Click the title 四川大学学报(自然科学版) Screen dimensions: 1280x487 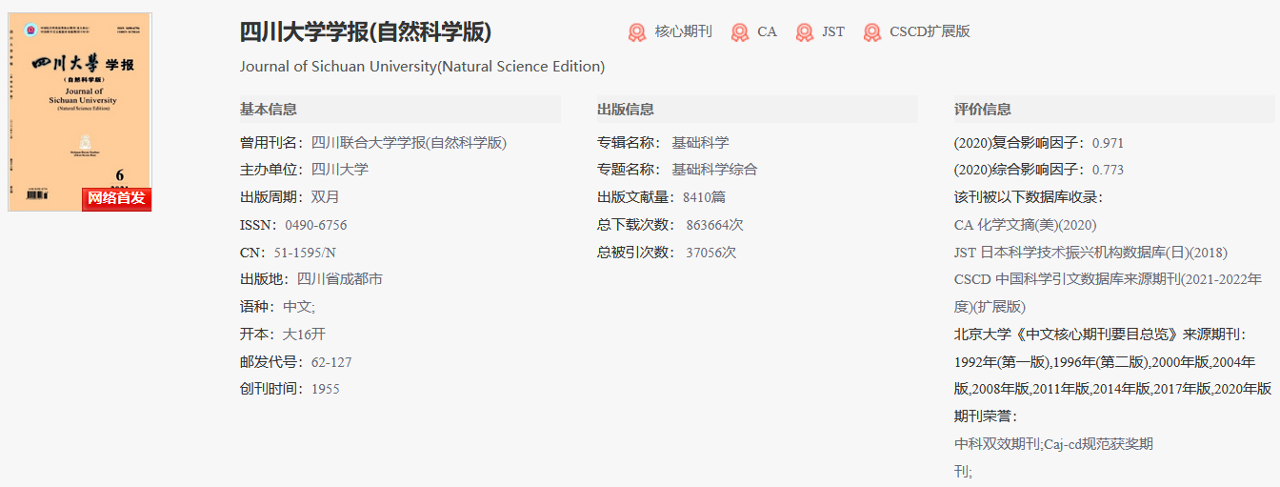pos(366,31)
